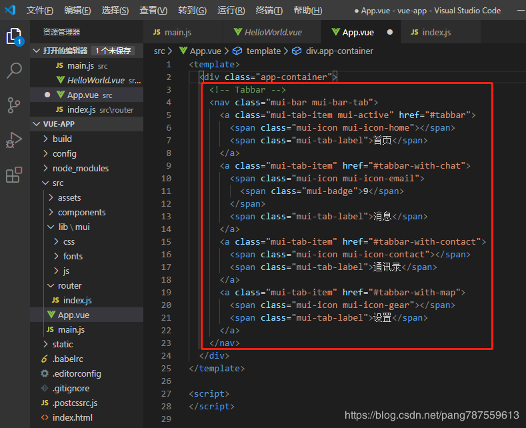Click the .gitignore file icon
The height and width of the screenshot is (428, 526).
(x=44, y=388)
